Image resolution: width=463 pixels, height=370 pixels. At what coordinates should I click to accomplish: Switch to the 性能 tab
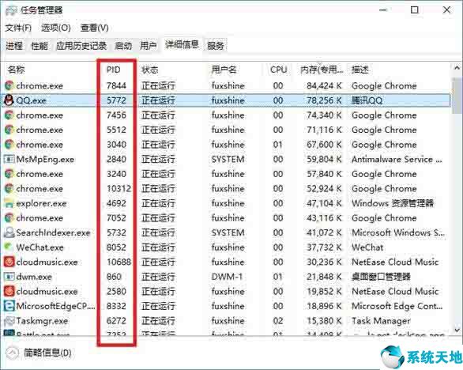coord(40,46)
